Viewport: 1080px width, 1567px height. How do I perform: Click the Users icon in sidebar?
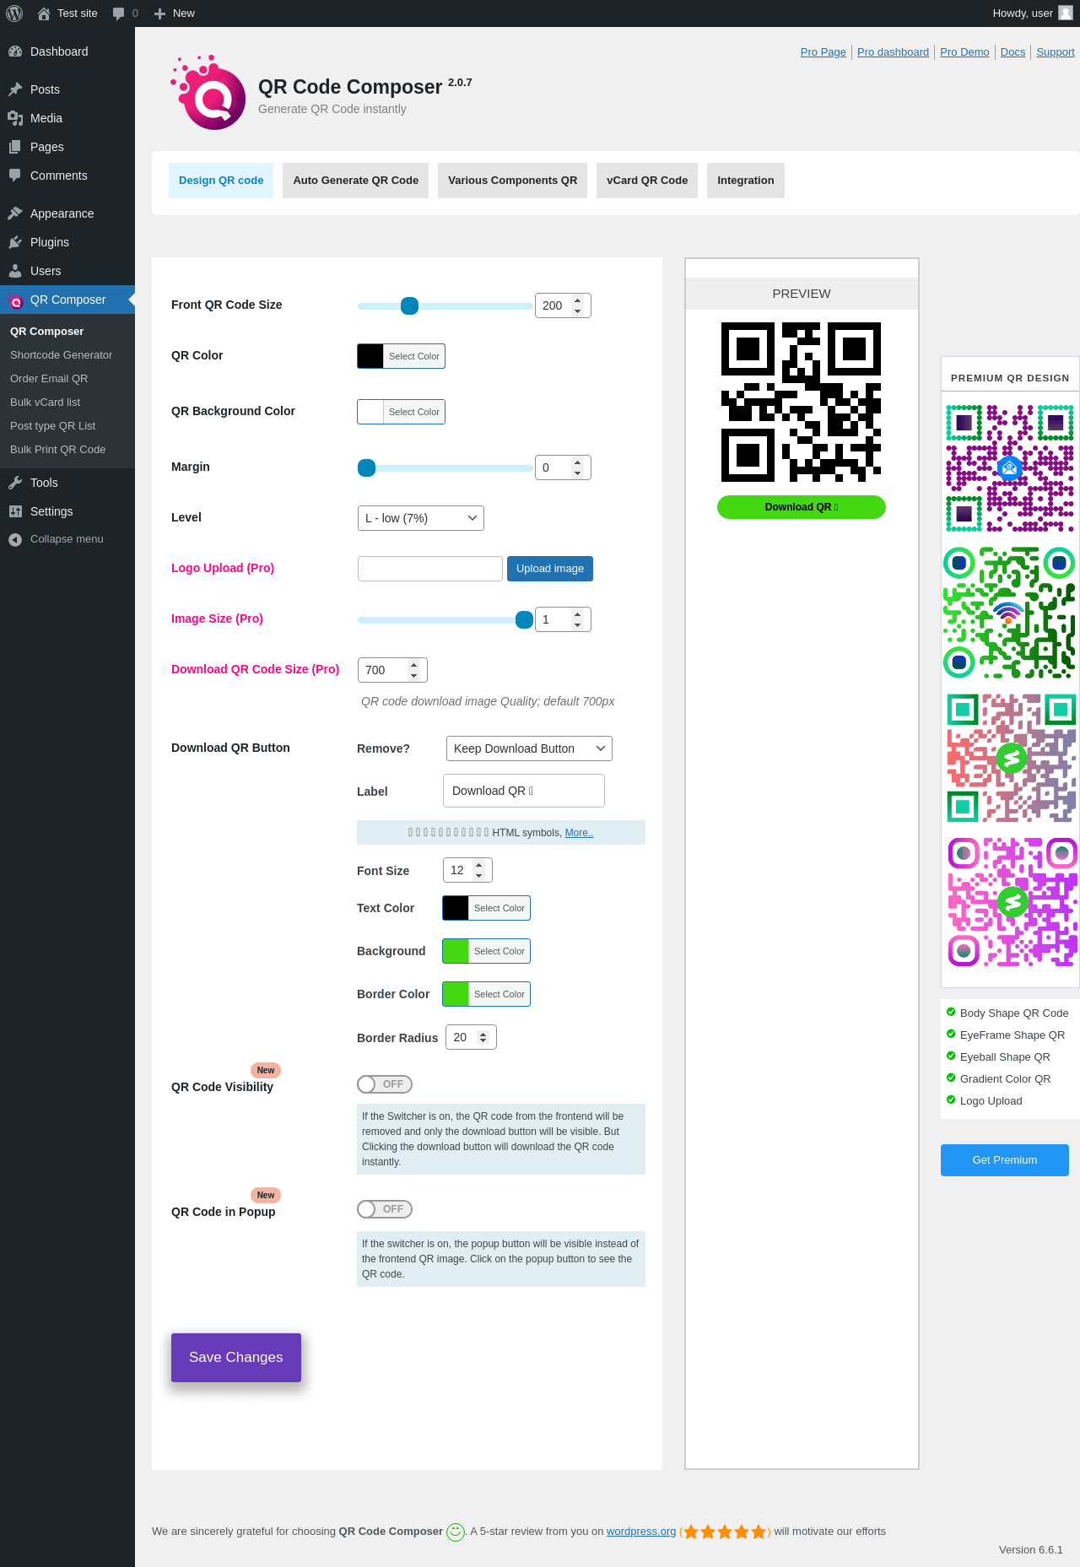click(x=15, y=271)
